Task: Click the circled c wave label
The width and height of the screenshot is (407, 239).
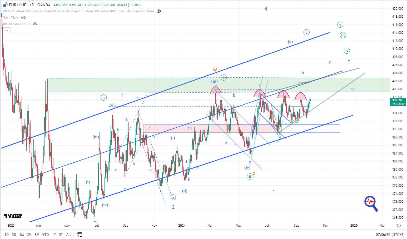Action: click(306, 32)
